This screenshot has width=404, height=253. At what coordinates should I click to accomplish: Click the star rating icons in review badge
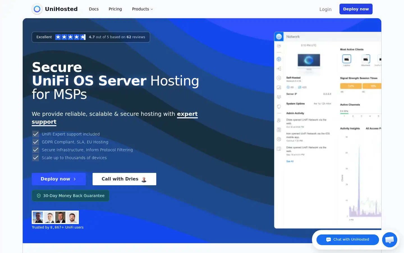coord(70,37)
